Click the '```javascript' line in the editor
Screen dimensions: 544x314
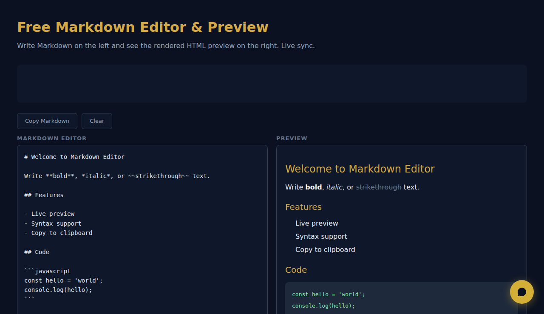48,271
